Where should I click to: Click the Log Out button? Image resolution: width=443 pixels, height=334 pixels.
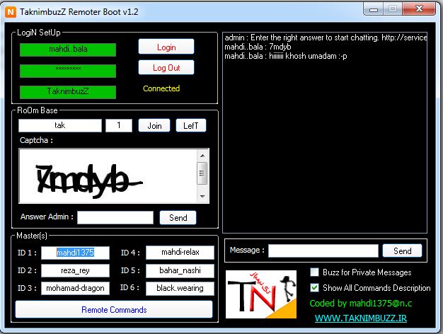(x=166, y=67)
